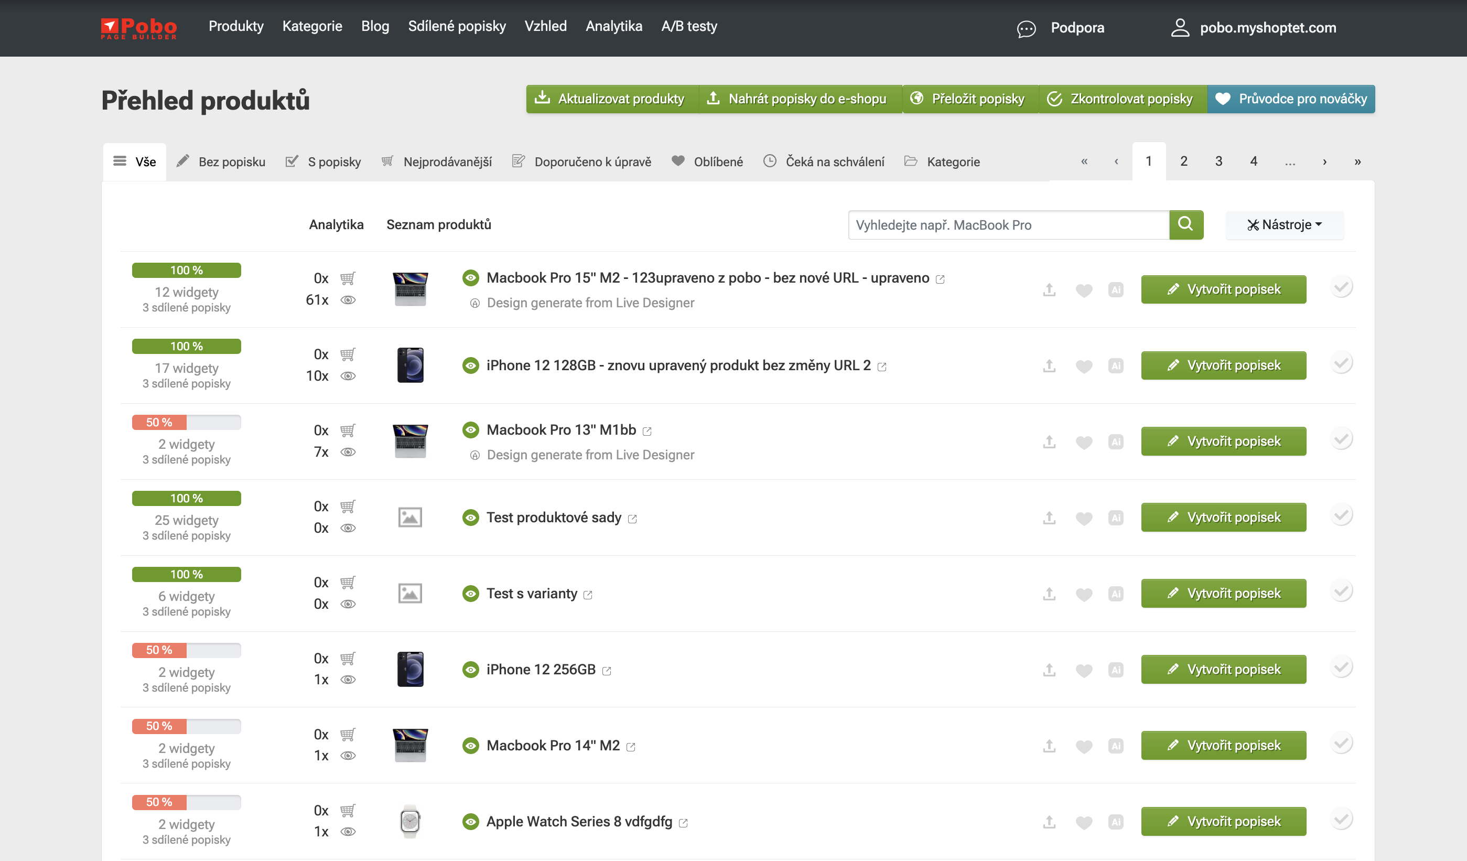1467x861 pixels.
Task: Click the AI icon for Macbook Pro 13" M1bb
Action: click(1115, 442)
